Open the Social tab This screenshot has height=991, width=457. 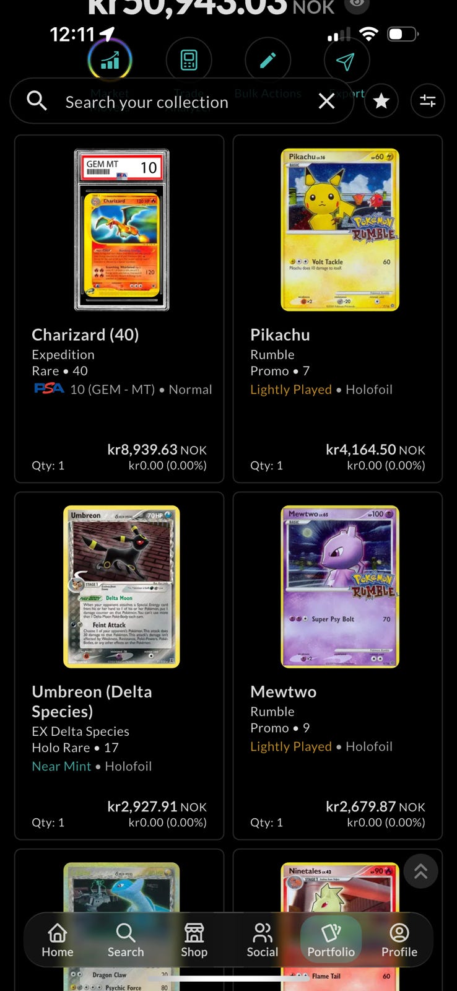(263, 940)
